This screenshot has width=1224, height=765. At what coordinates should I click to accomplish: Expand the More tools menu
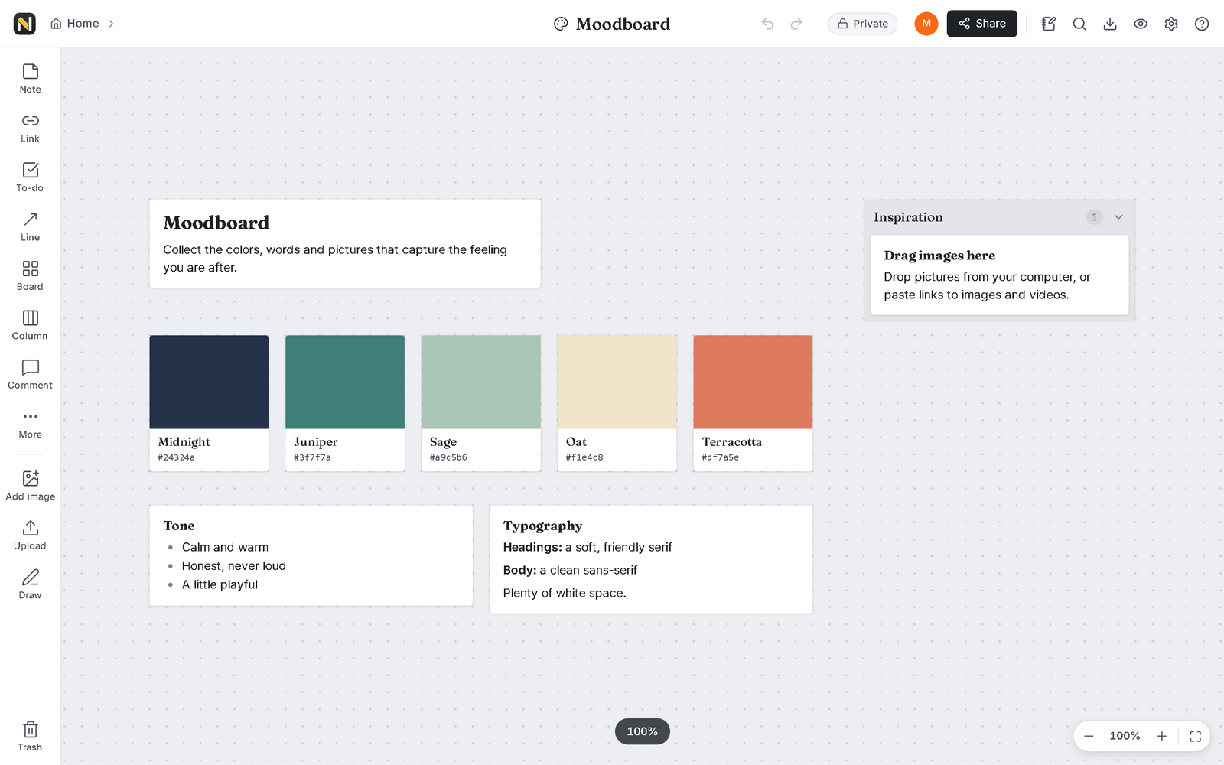coord(31,424)
